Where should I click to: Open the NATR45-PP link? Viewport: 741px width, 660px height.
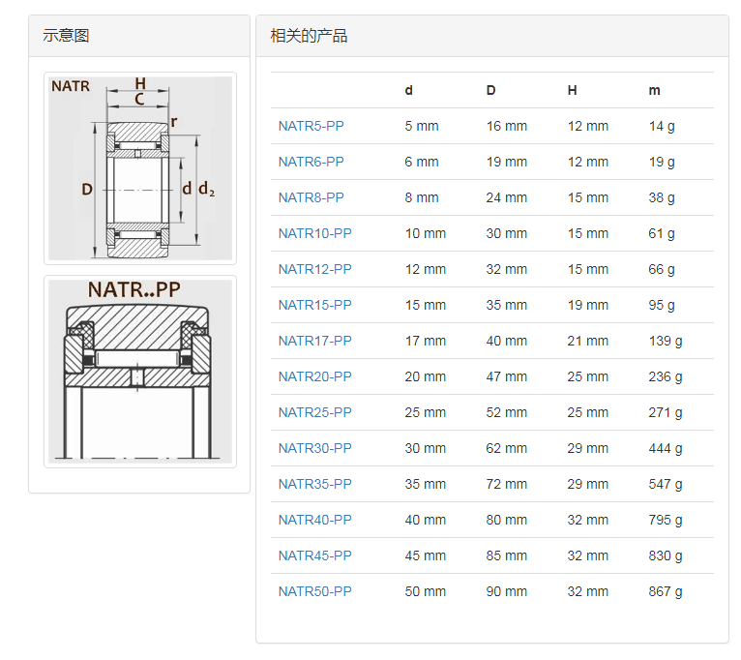click(x=314, y=555)
